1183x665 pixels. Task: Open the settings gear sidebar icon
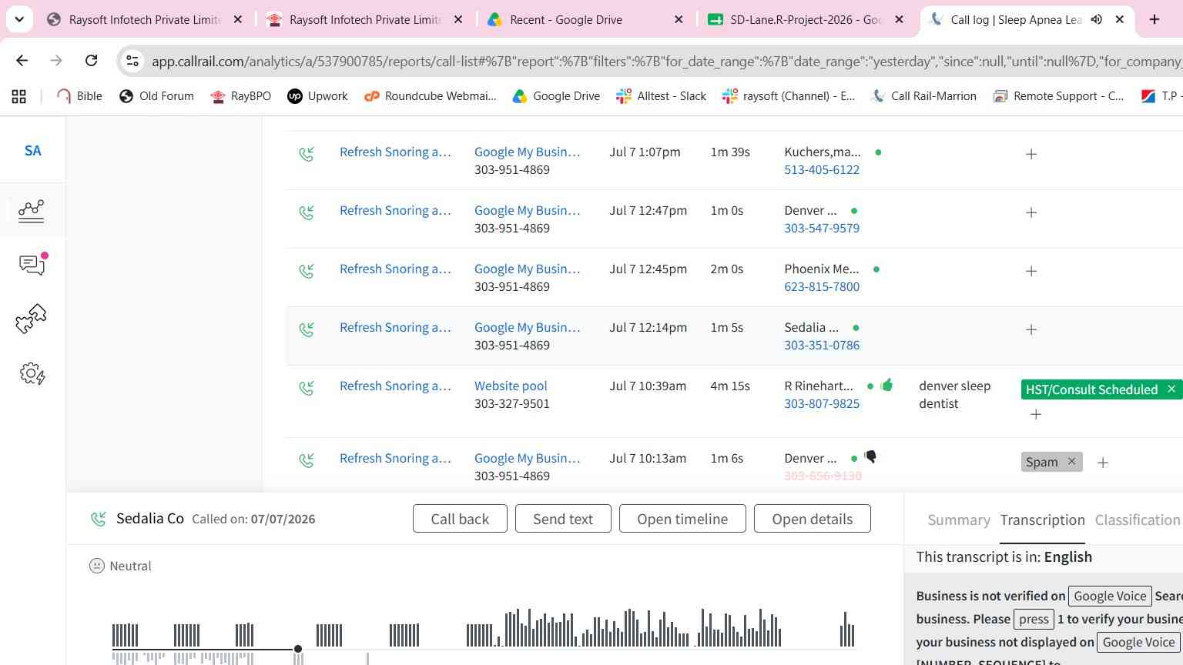[32, 374]
